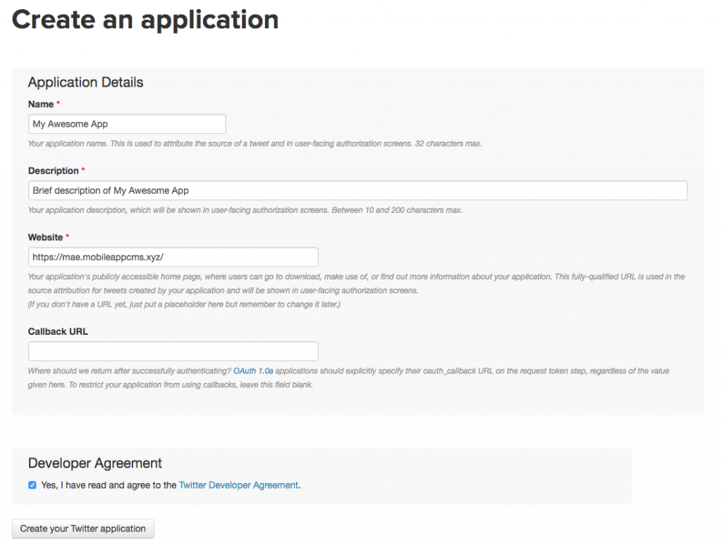The width and height of the screenshot is (722, 545).
Task: Click the application name help text
Action: tap(255, 144)
